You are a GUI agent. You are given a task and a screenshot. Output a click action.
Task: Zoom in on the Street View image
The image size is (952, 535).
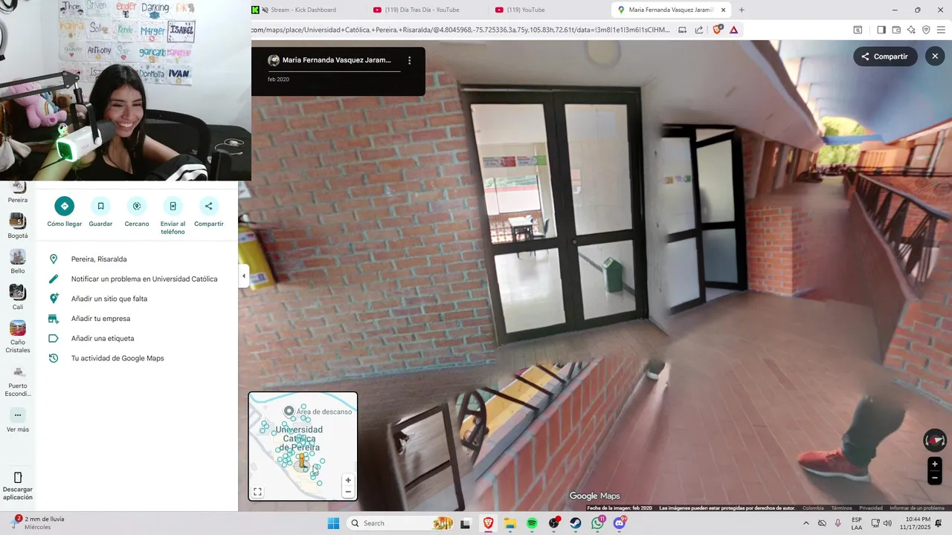coord(935,464)
